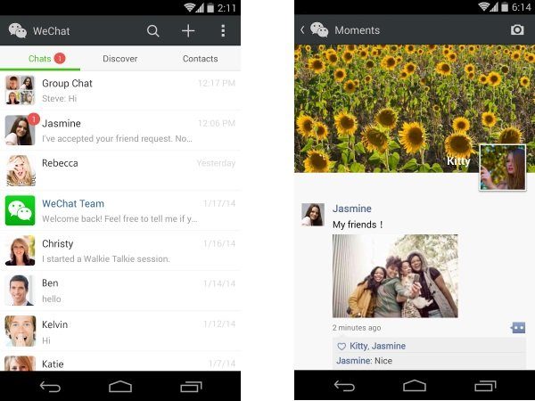535x401 pixels.
Task: Tap the camera icon in Moments
Action: coord(517,29)
